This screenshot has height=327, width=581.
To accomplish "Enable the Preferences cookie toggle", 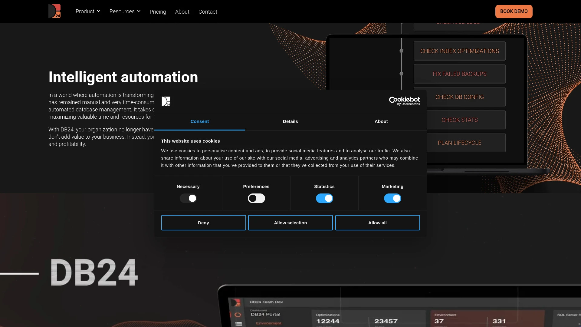I will (x=256, y=198).
